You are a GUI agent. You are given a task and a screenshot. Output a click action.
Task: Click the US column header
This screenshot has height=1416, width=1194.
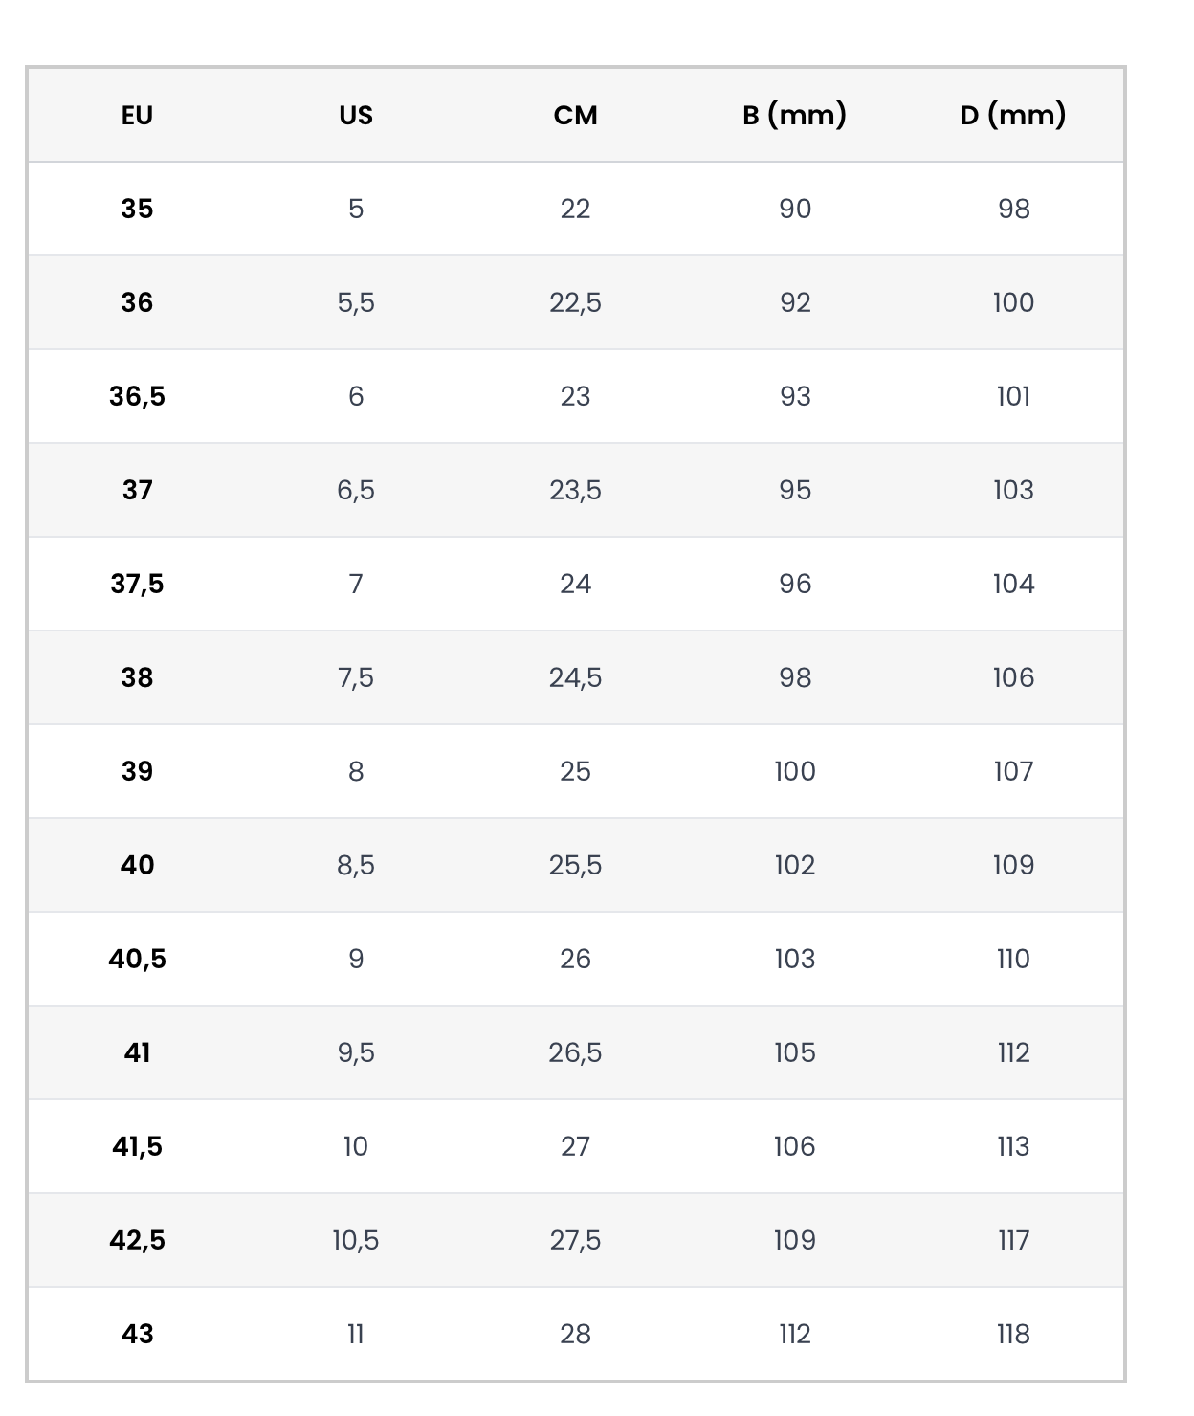coord(356,115)
